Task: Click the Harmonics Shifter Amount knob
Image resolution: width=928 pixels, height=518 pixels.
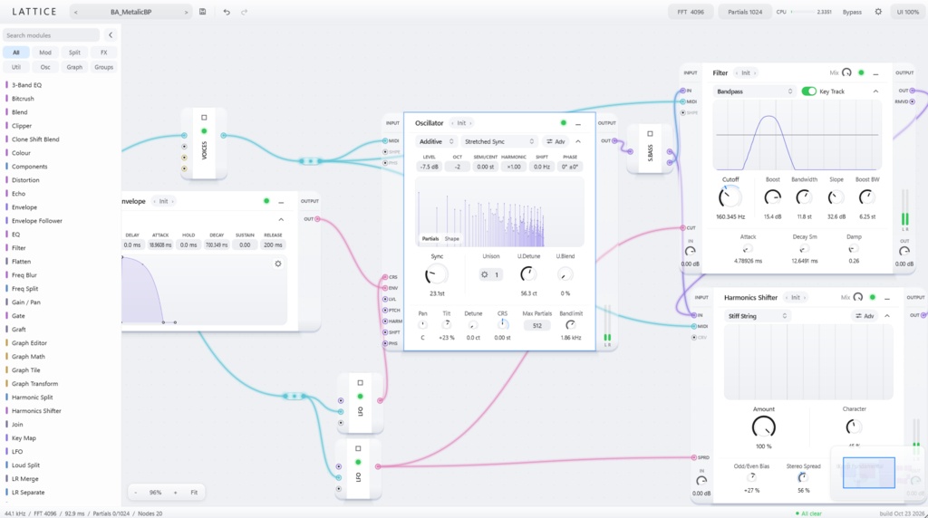Action: 763,427
